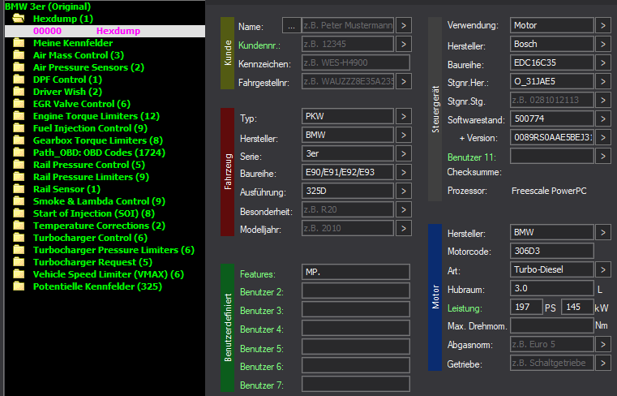Open the Serie 3er arrow list

pos(403,153)
